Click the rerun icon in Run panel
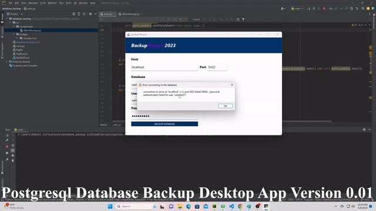The image size is (376, 211). pos(7,135)
